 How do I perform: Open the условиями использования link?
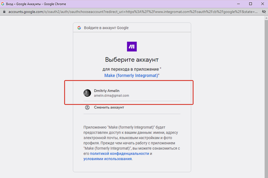[x=108, y=159]
